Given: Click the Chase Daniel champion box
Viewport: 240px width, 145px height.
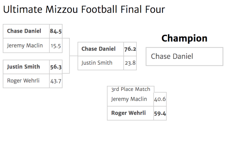Looking at the screenshot, I should tap(184, 57).
